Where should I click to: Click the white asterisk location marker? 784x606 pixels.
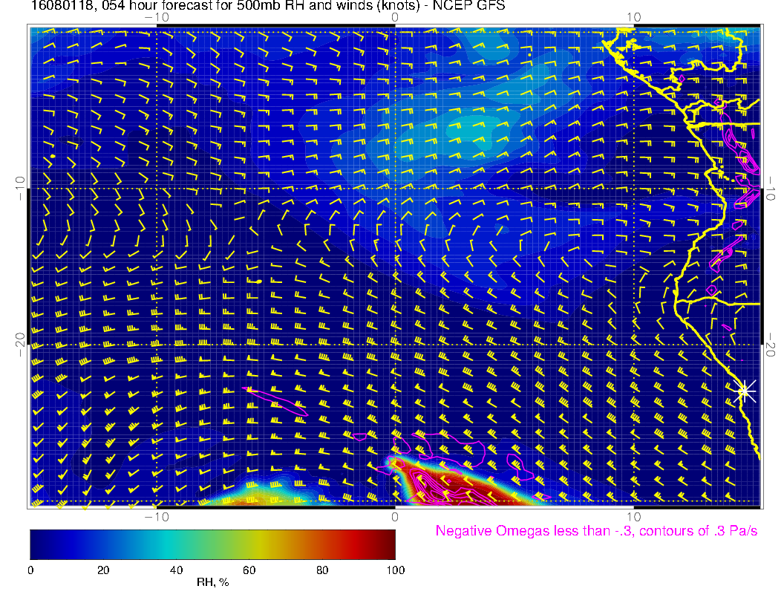[745, 391]
